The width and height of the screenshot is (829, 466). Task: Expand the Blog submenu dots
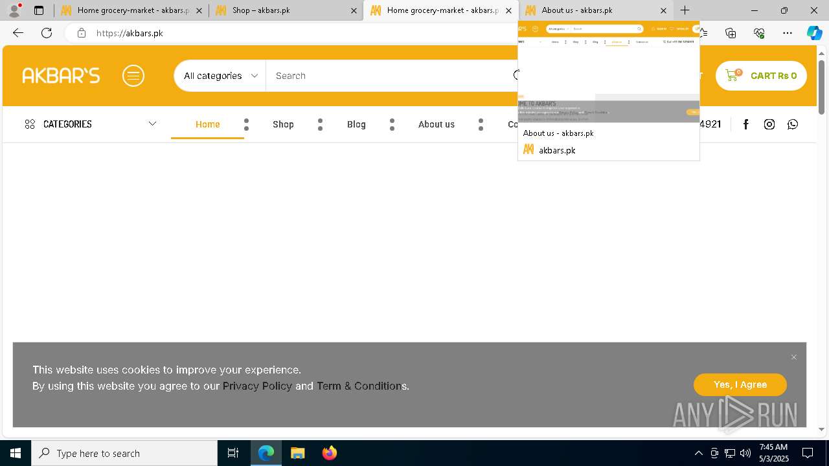point(392,124)
